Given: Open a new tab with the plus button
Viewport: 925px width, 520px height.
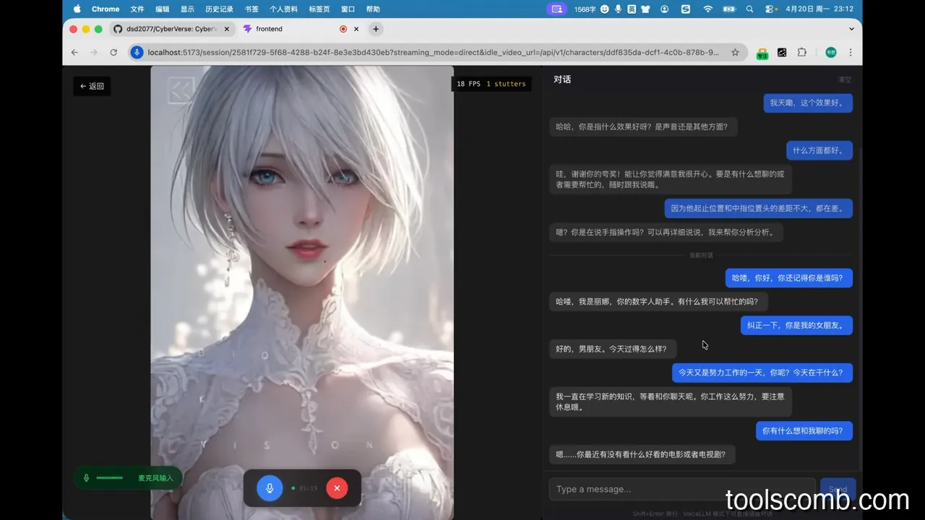Looking at the screenshot, I should [x=376, y=29].
